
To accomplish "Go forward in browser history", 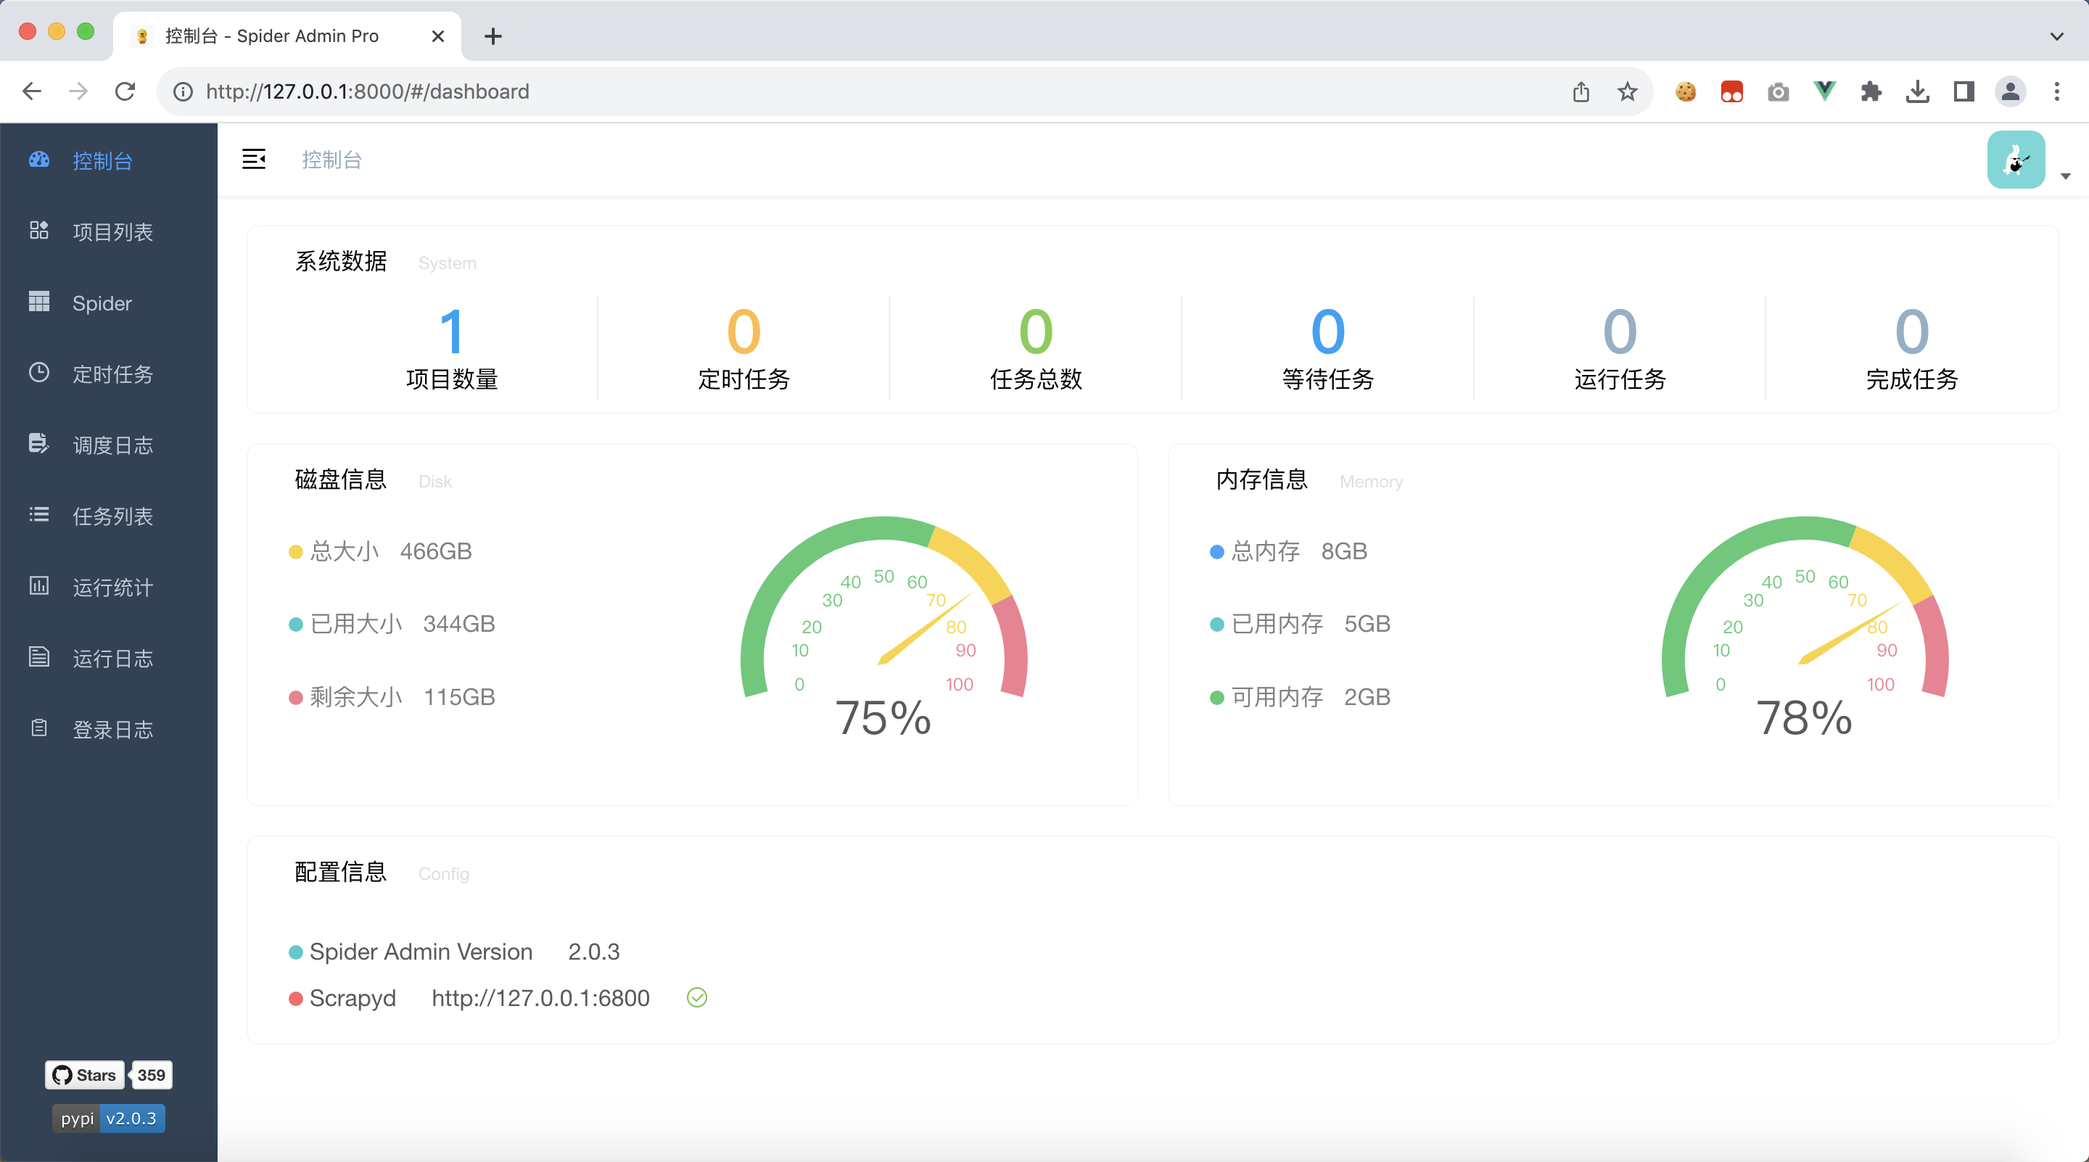I will (78, 91).
